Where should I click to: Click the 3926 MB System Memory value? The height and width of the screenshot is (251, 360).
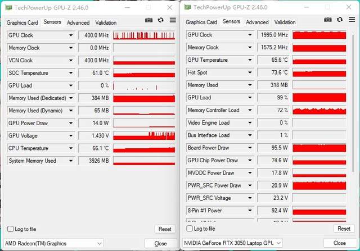[x=94, y=161]
